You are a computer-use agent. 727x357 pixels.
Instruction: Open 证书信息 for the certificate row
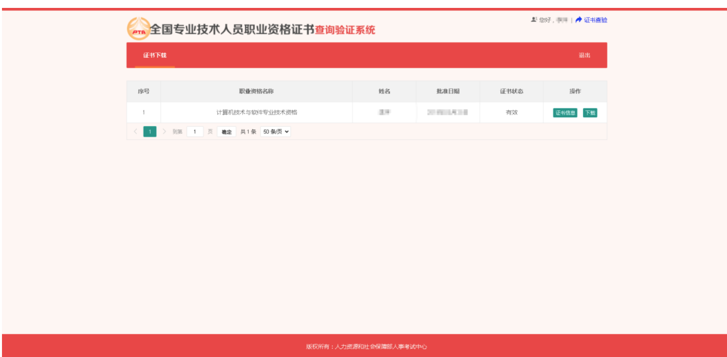565,113
